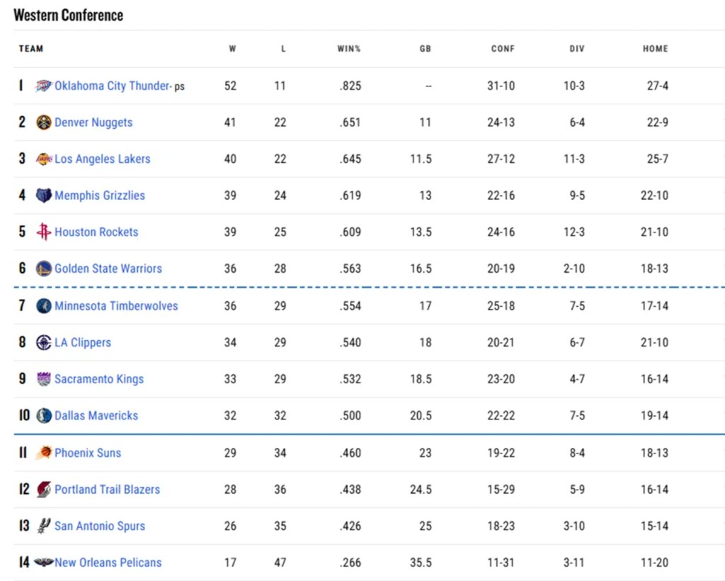725x581 pixels.
Task: Click the Golden State Warriors logo icon
Action: tap(44, 269)
